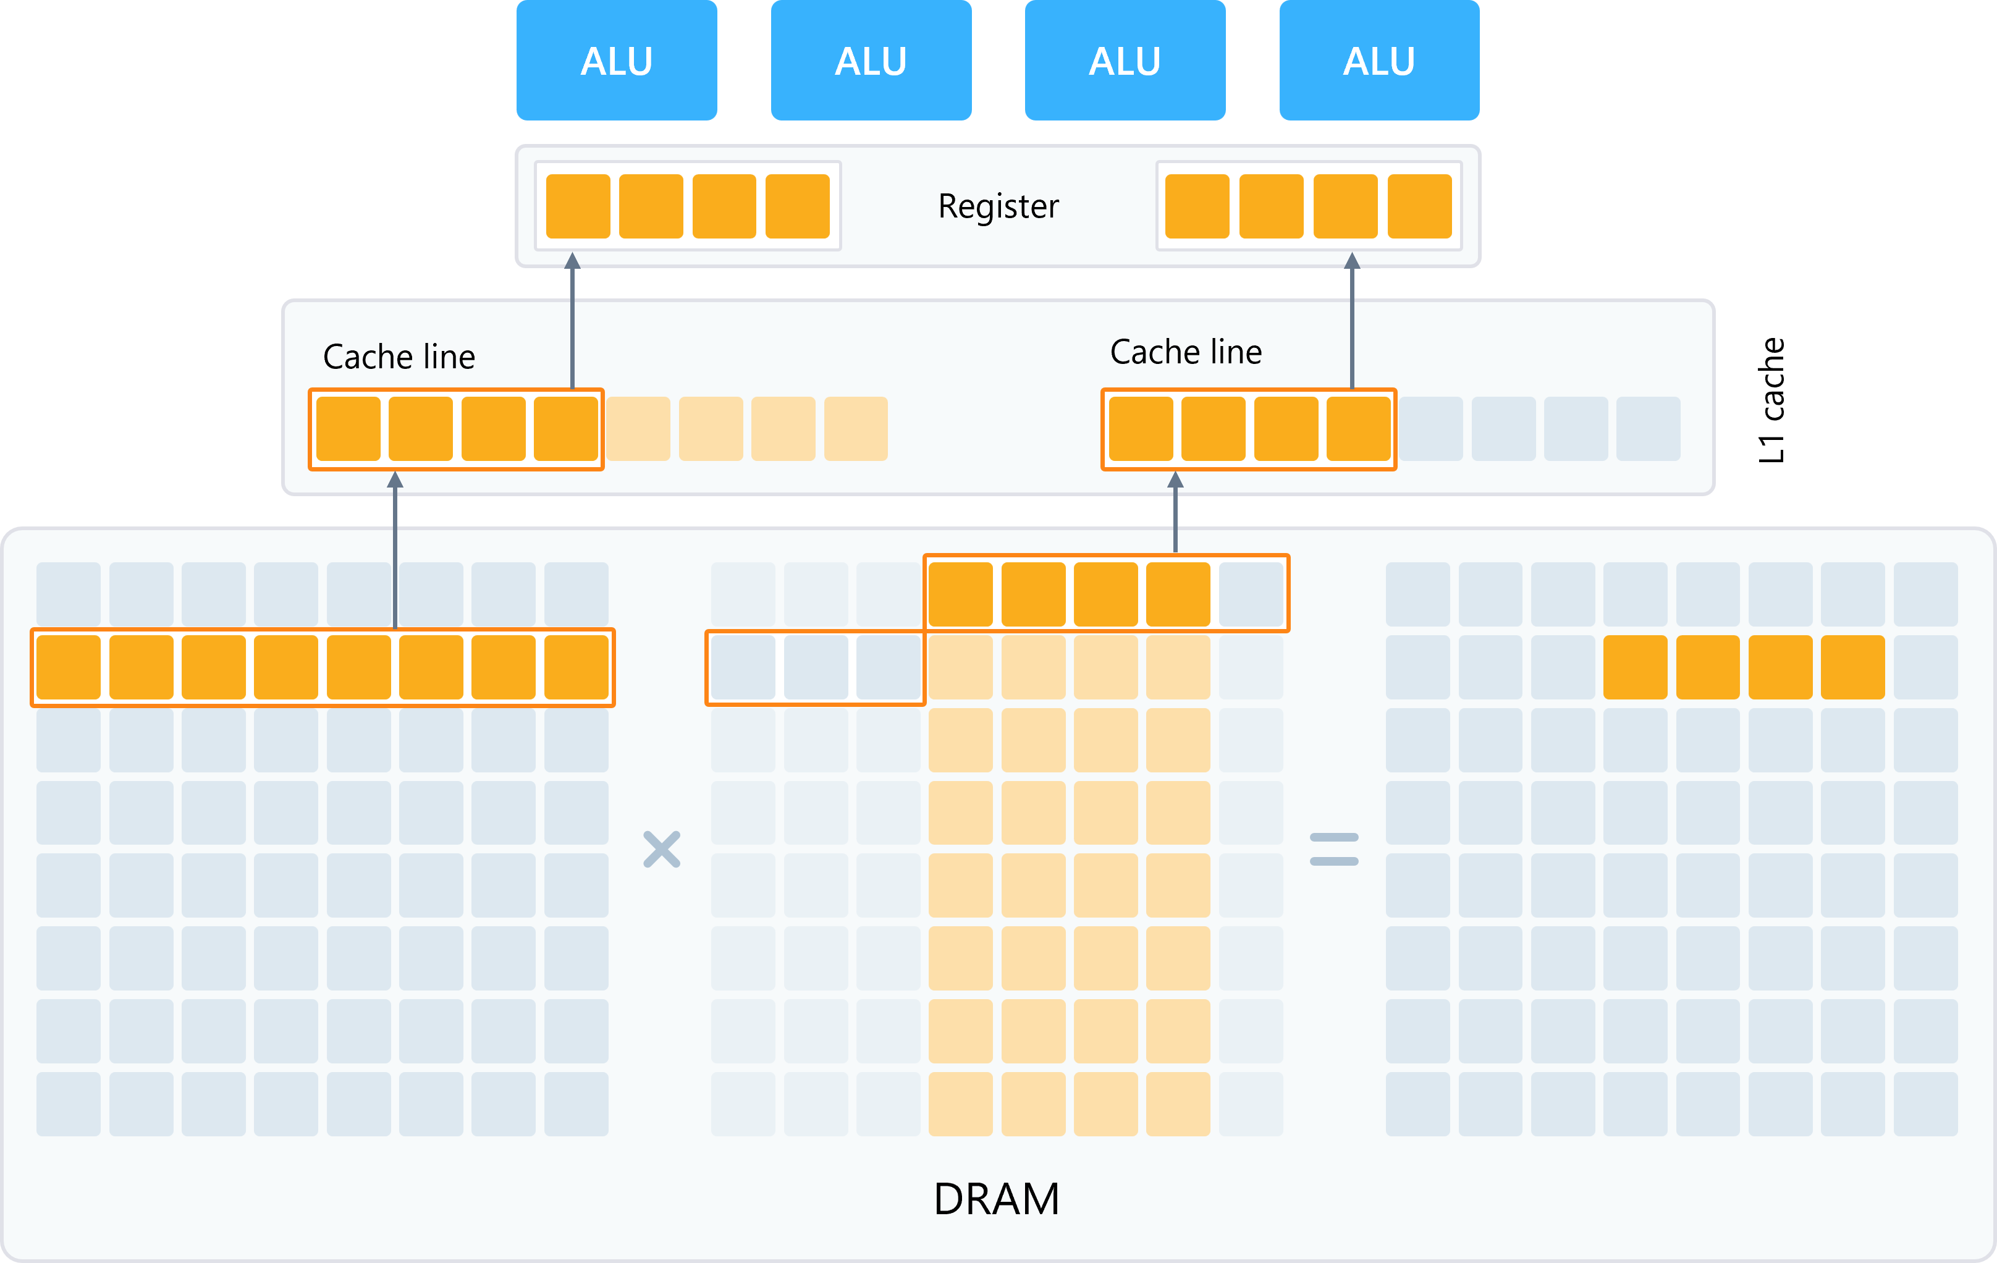Select the second ALU box from left

click(x=871, y=61)
